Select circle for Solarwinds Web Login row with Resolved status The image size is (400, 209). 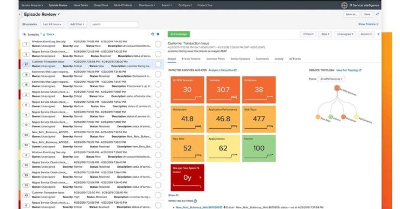(158, 74)
